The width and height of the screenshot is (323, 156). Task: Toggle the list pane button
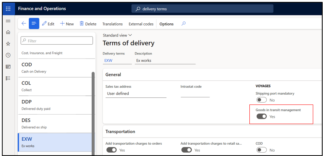(34, 24)
